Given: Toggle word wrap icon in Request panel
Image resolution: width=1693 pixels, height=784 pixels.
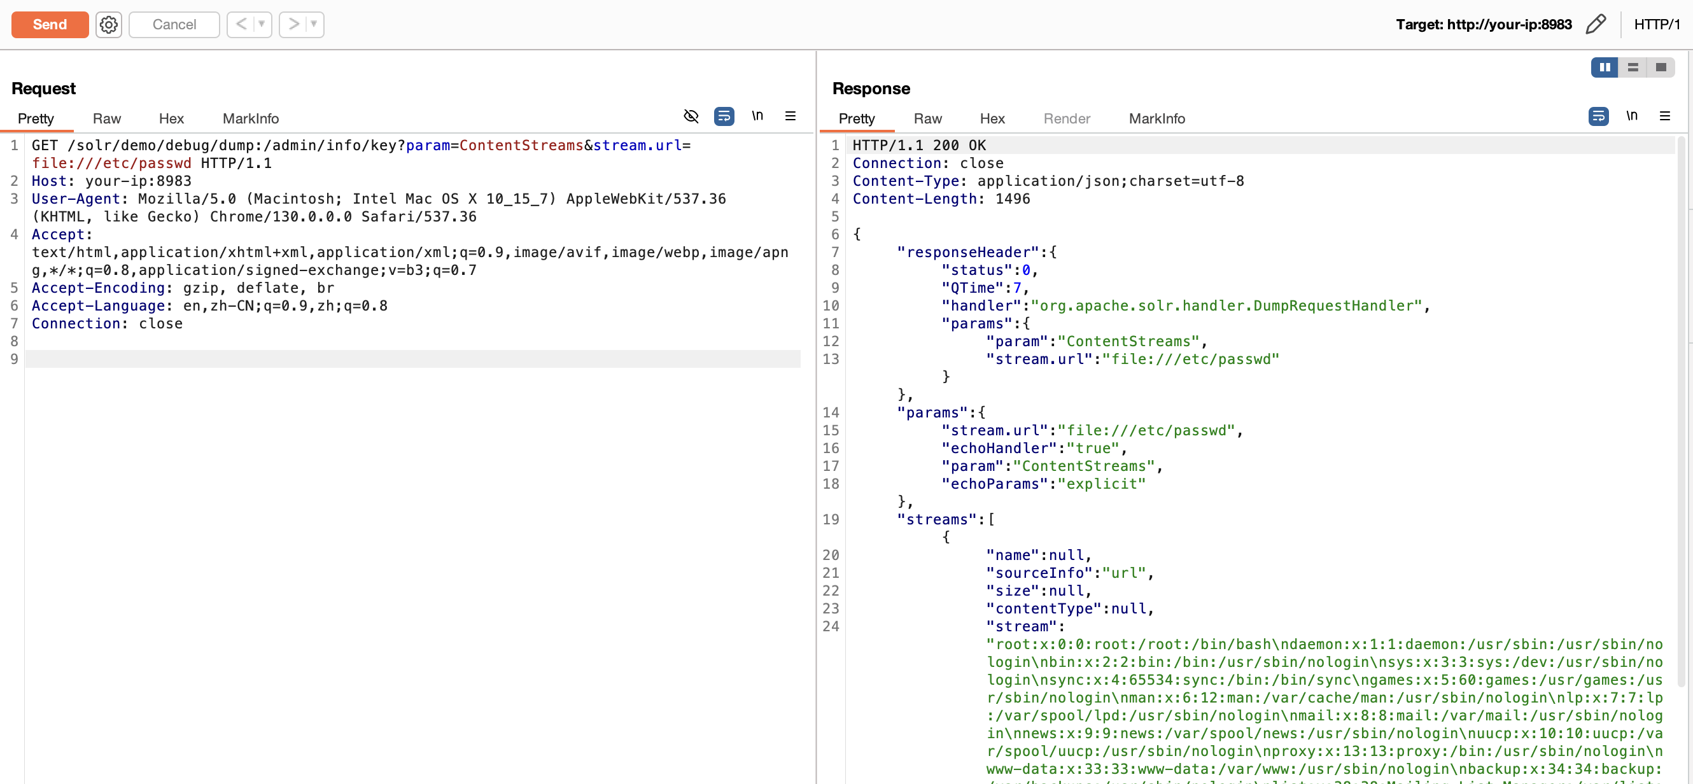Looking at the screenshot, I should (x=724, y=116).
